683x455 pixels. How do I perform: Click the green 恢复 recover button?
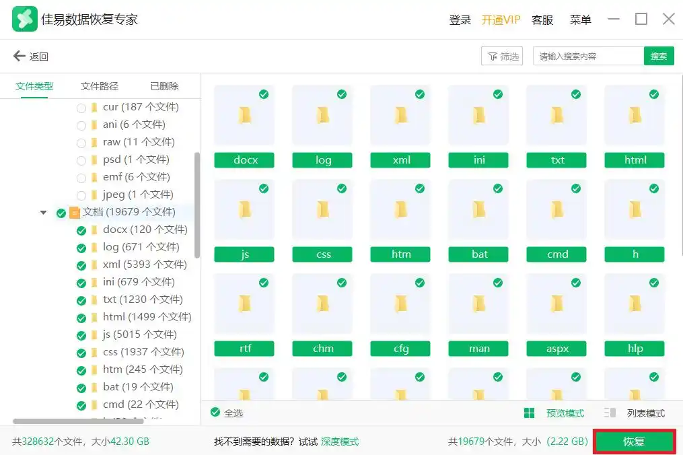click(x=634, y=442)
